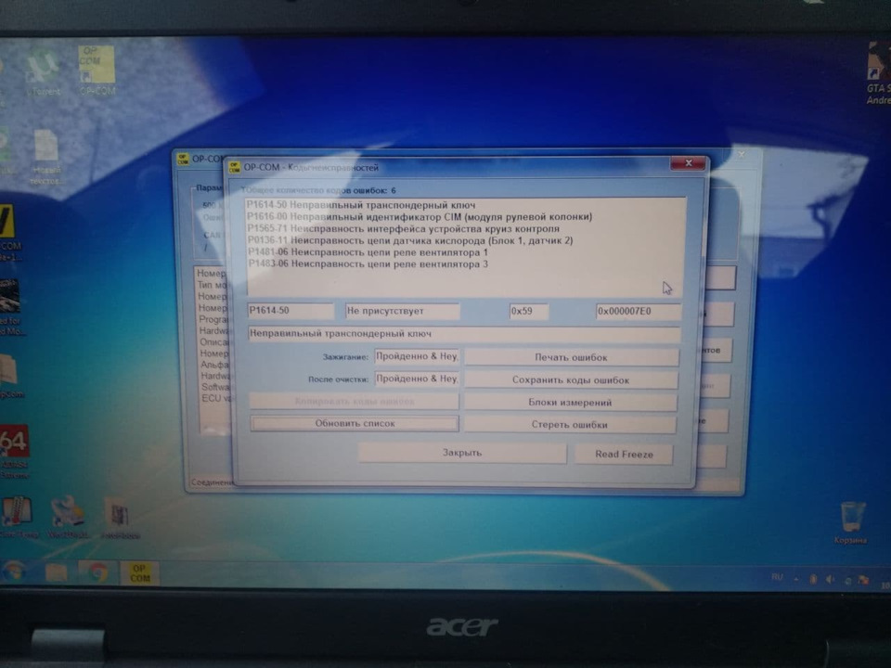
Task: Select error P0136-11 oxygen sensor circuit
Action: point(409,240)
